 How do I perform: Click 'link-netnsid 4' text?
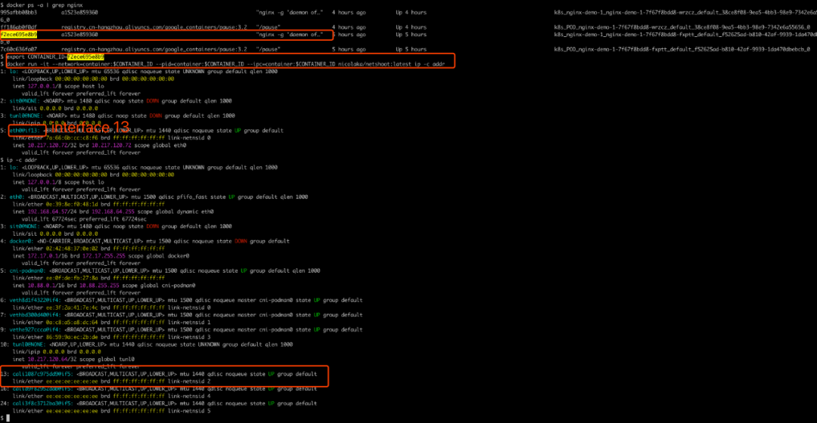189,396
